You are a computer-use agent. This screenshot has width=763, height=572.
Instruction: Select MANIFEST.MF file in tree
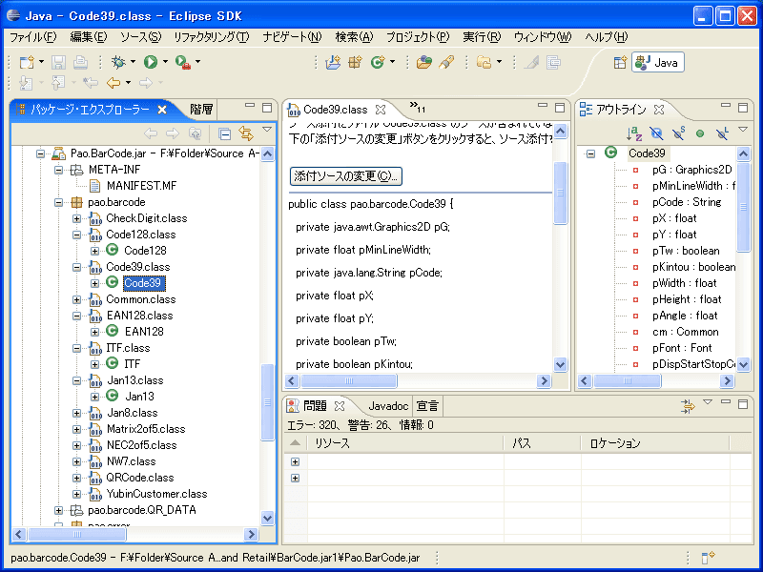(x=141, y=186)
